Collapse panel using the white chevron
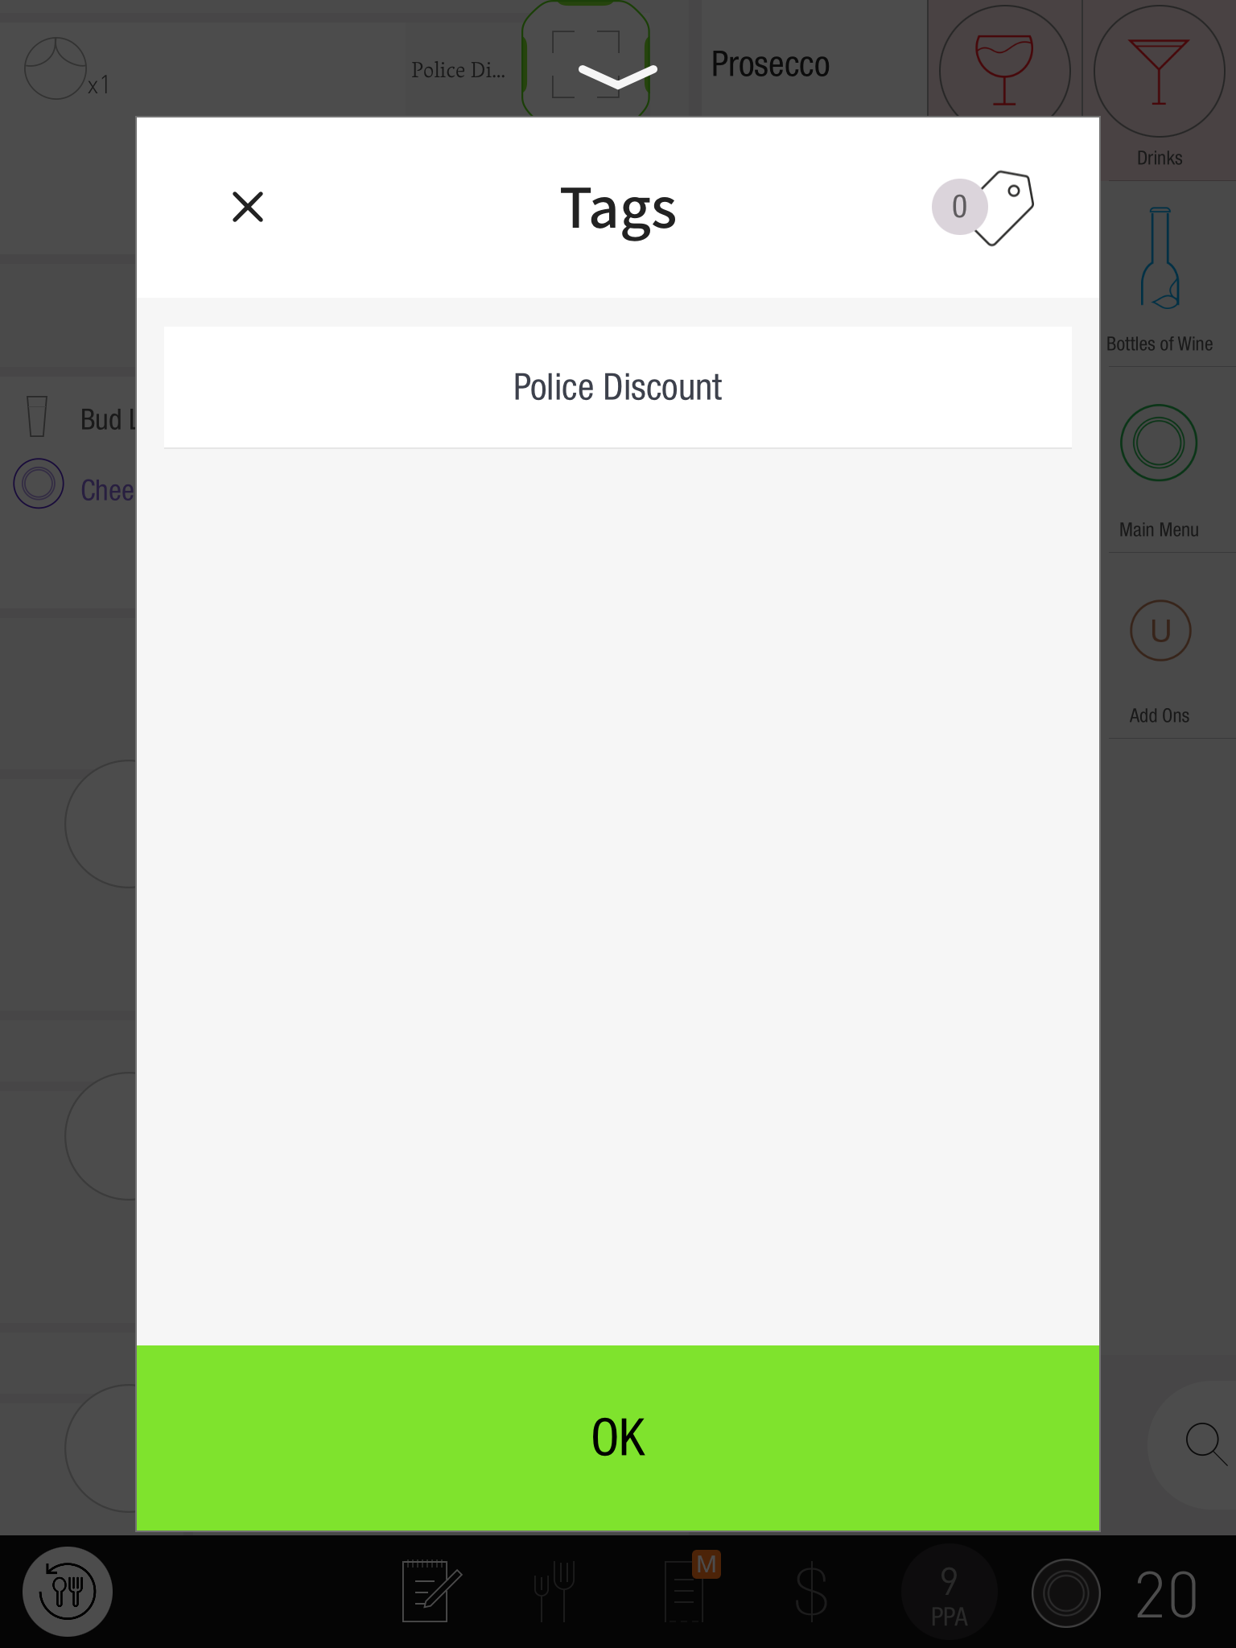This screenshot has width=1236, height=1648. tap(618, 76)
